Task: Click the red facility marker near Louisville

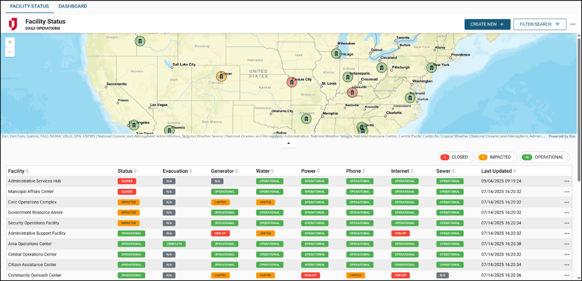Action: coord(352,92)
